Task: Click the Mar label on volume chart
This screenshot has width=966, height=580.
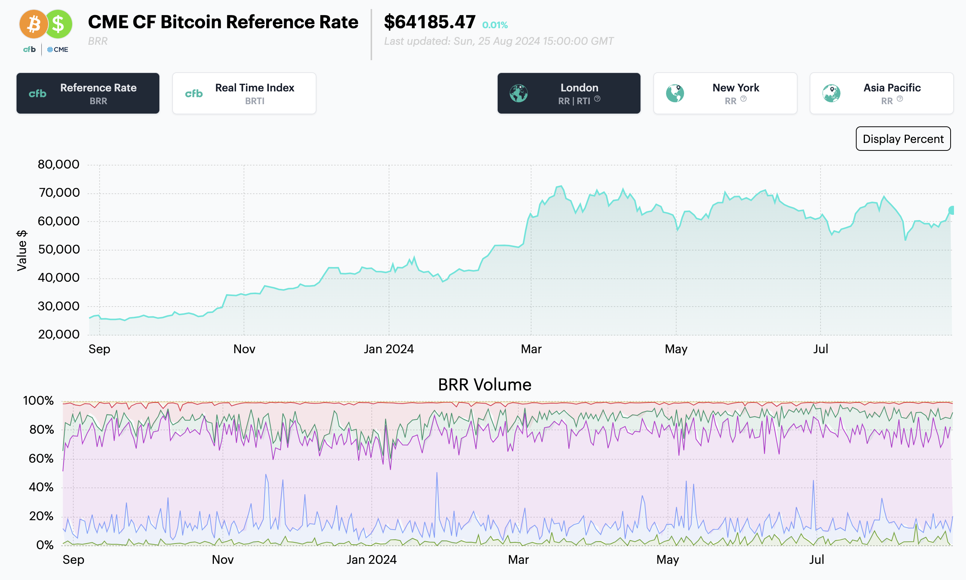Action: point(519,560)
